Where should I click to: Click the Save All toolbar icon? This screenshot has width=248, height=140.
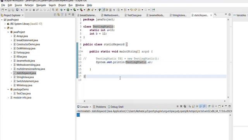click(13, 10)
